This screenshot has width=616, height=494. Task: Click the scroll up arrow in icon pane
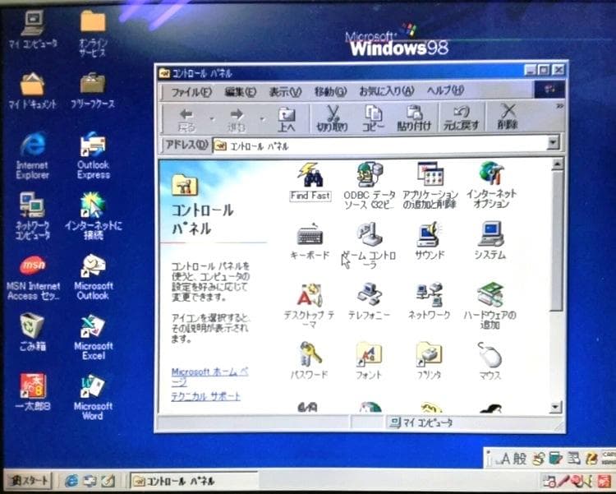(557, 164)
